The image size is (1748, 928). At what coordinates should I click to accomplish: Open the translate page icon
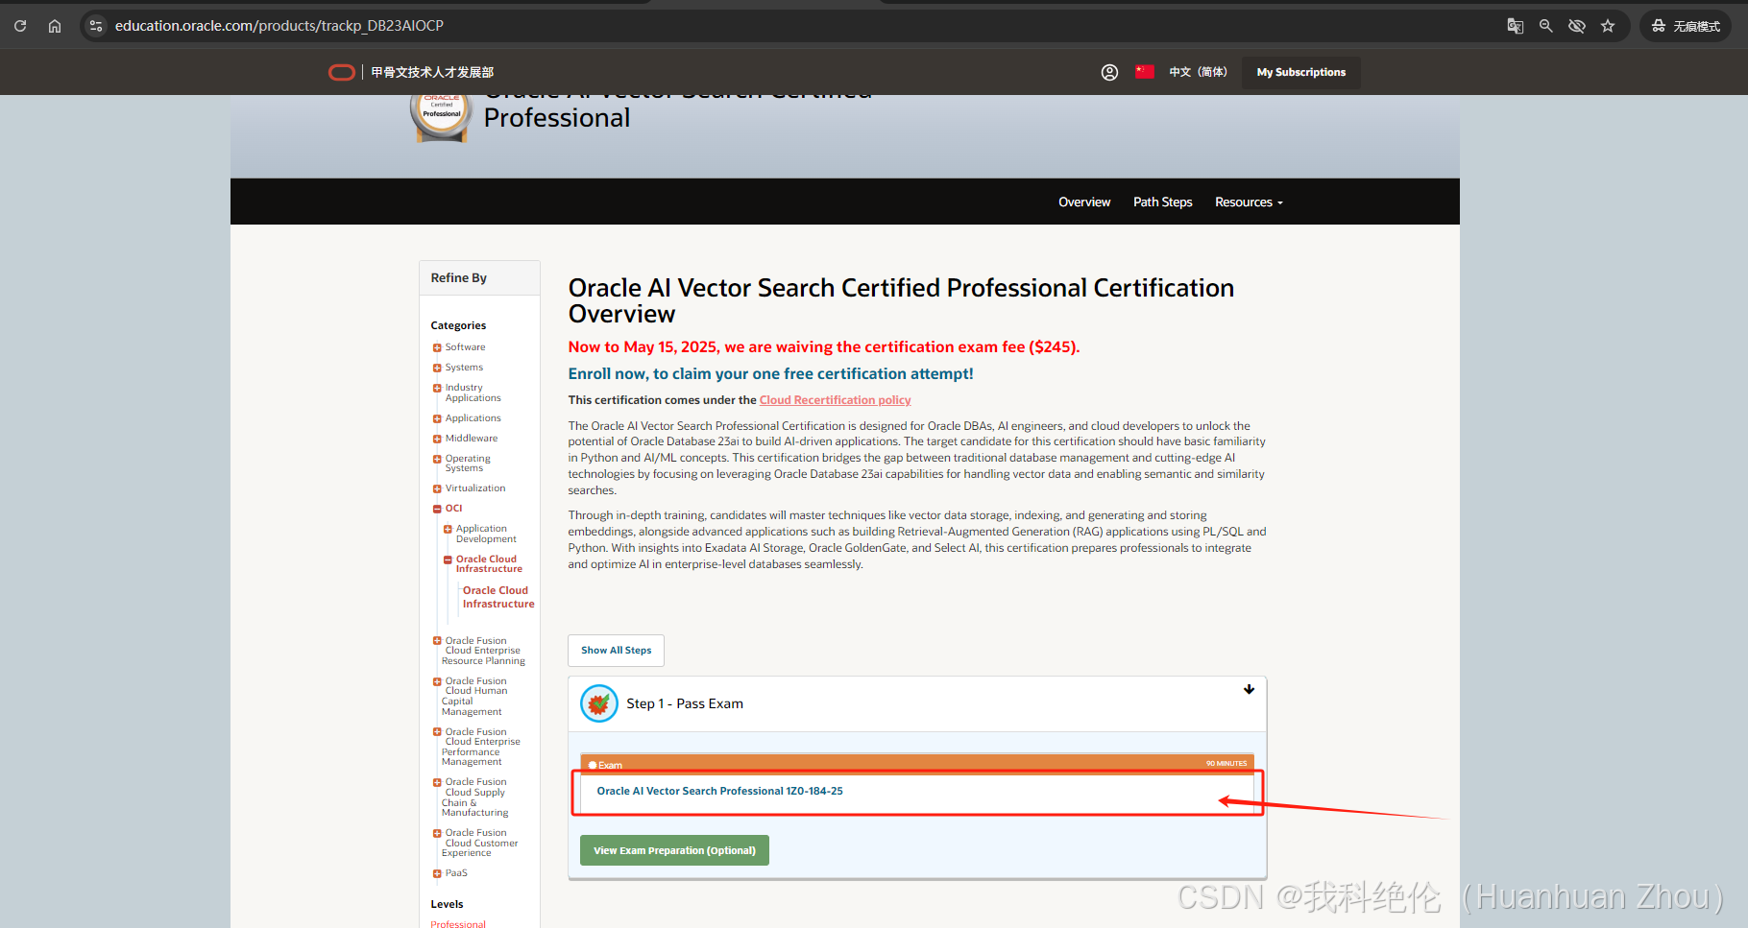click(1516, 26)
